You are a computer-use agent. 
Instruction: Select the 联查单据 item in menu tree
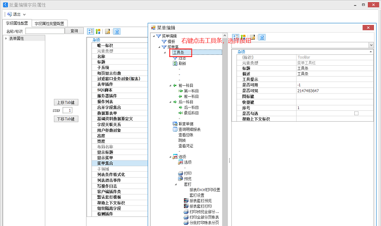(x=186, y=123)
